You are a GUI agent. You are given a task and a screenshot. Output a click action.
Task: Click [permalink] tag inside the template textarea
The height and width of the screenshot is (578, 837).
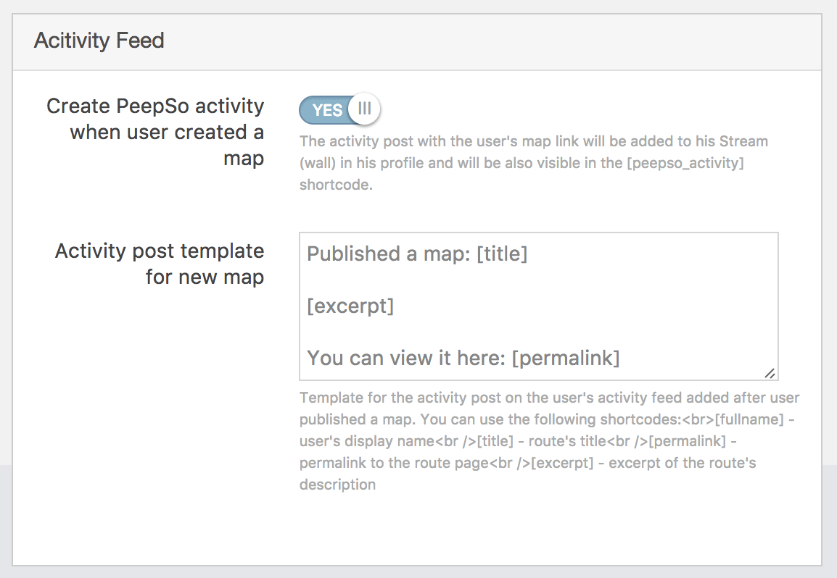566,358
